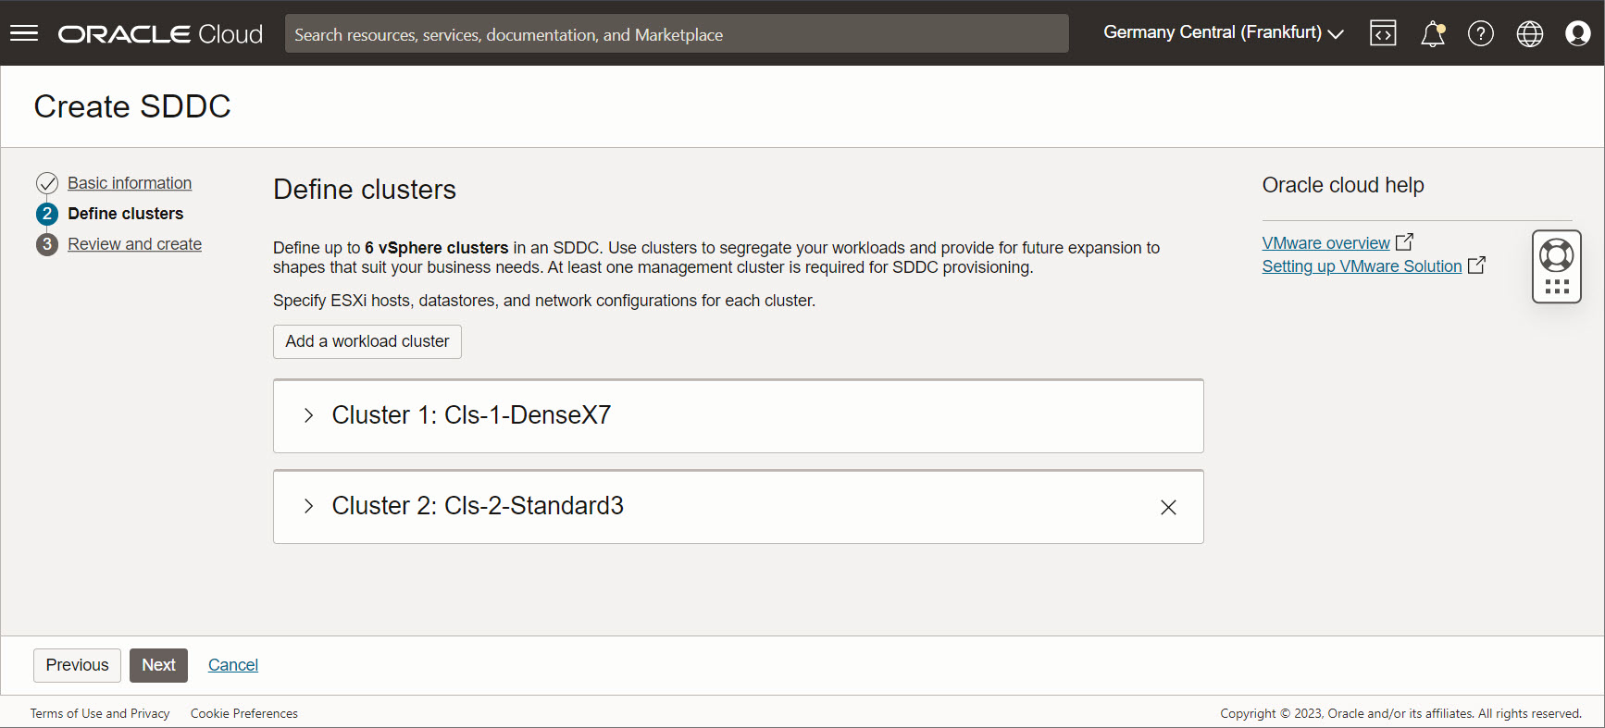Click the Previous button
1605x728 pixels.
(78, 665)
